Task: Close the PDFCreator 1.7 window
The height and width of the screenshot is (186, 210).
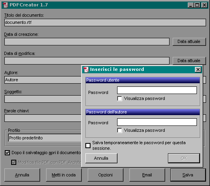Action: tap(204, 5)
